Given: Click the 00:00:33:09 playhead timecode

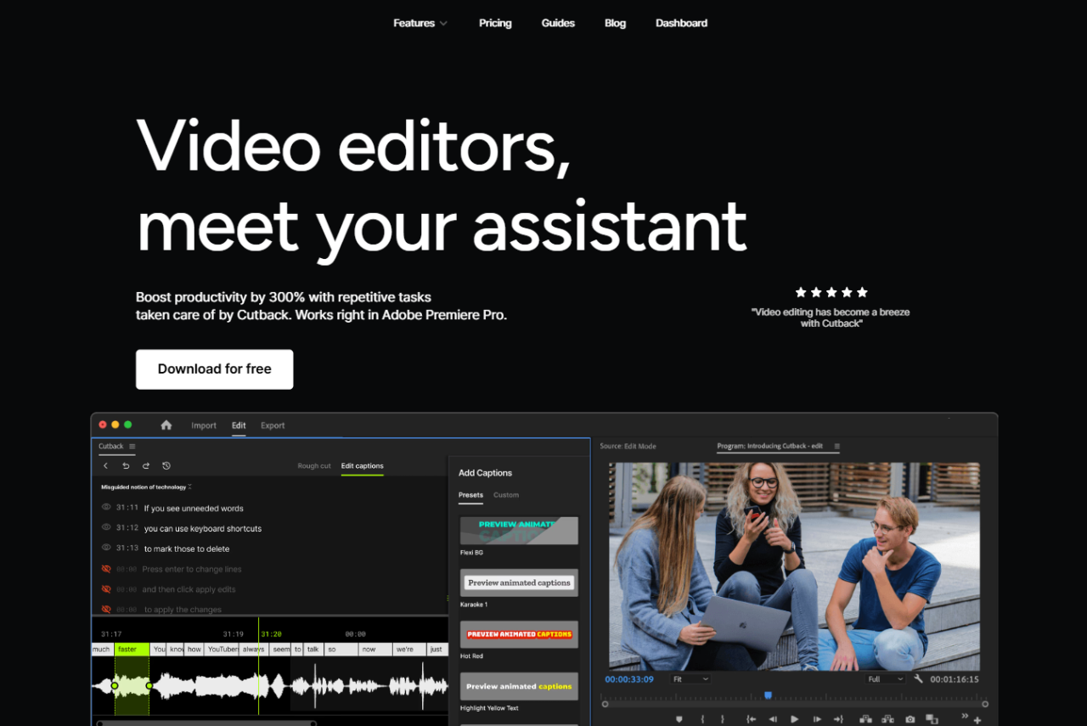Looking at the screenshot, I should coord(629,679).
